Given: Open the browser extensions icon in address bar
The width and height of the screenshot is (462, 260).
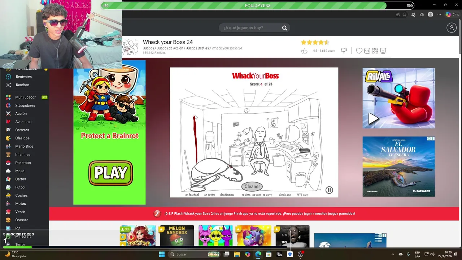Looking at the screenshot, I should (398, 14).
